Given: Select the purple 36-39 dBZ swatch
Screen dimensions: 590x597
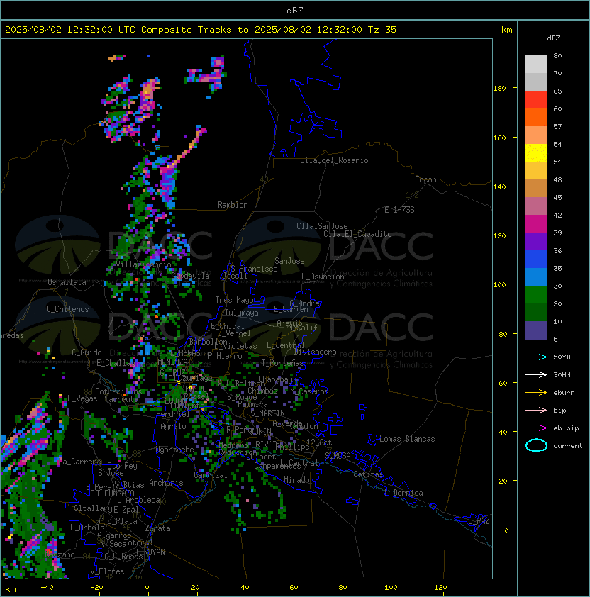Looking at the screenshot, I should (536, 242).
